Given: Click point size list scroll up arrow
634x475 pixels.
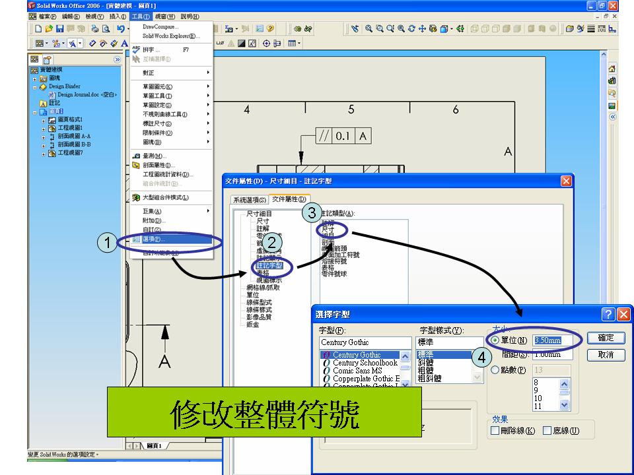Looking at the screenshot, I should (x=565, y=384).
